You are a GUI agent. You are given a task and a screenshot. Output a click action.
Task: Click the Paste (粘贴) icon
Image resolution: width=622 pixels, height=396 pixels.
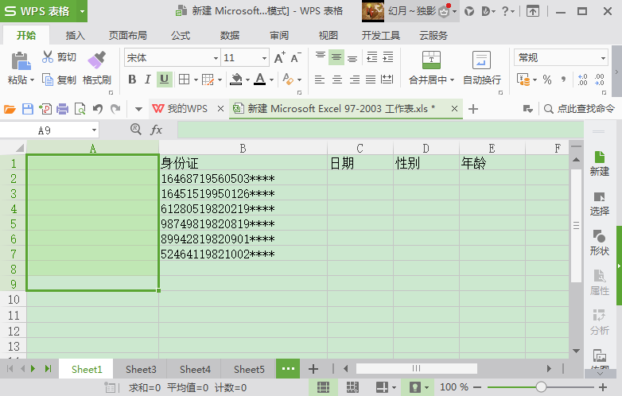tap(21, 61)
